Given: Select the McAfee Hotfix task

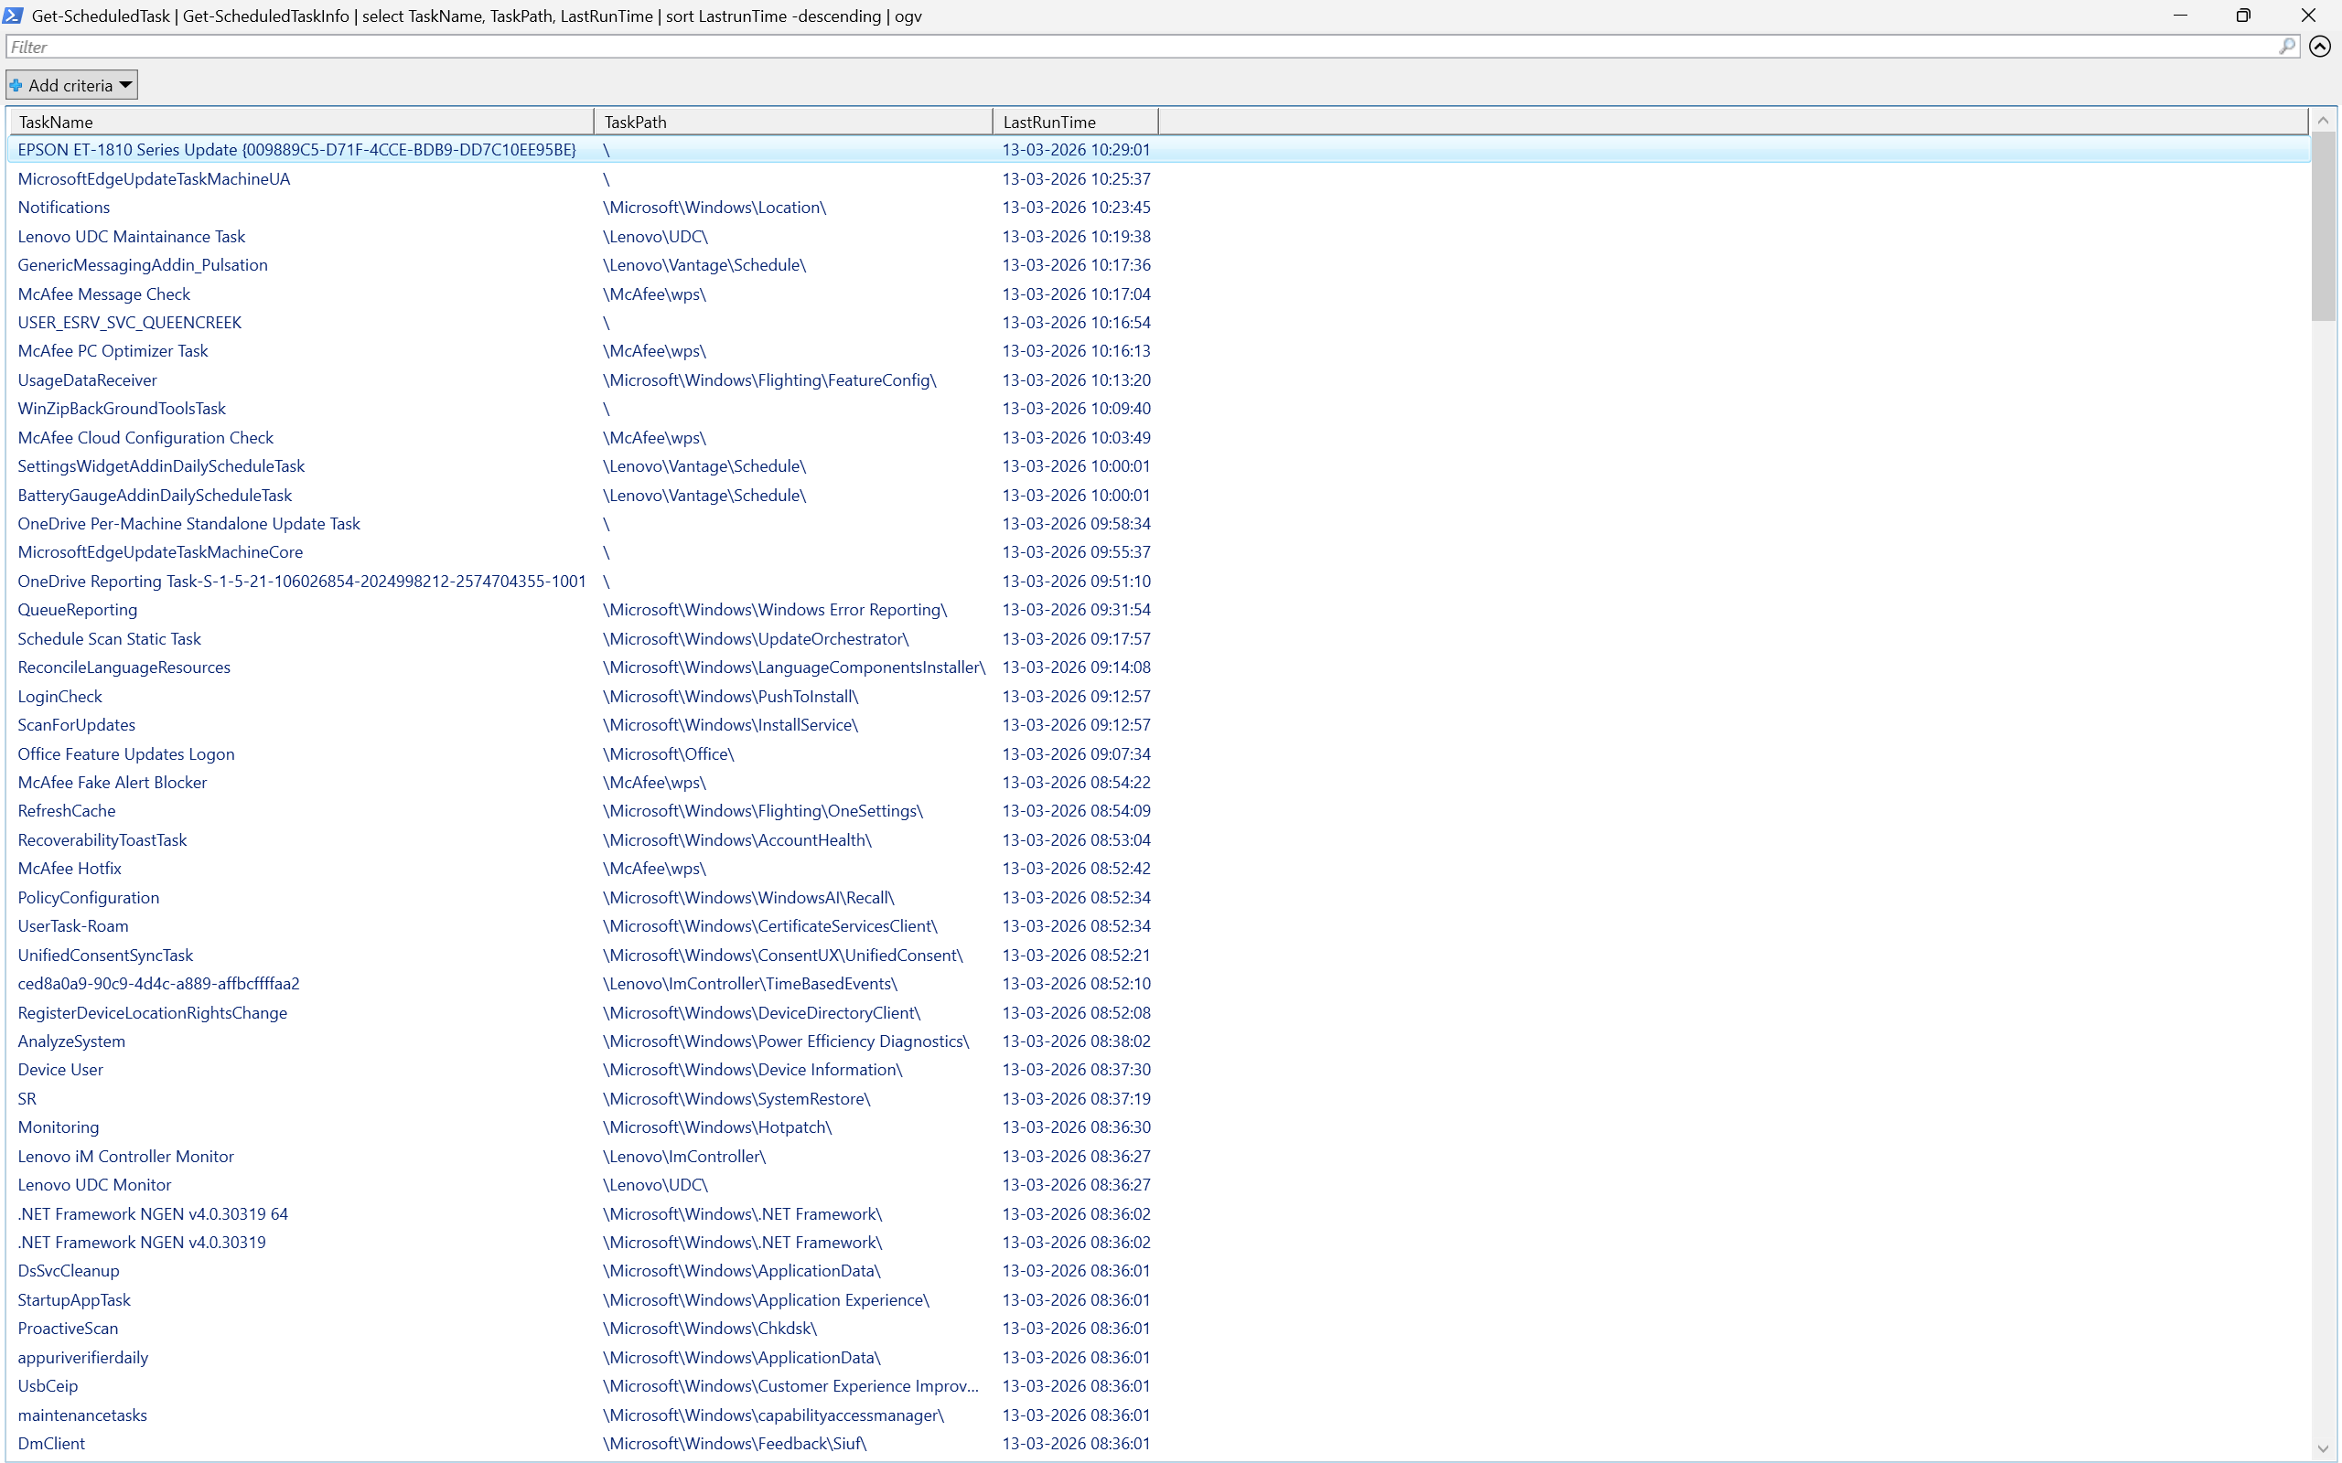Looking at the screenshot, I should tap(1159, 869).
